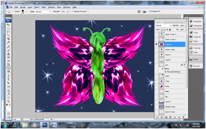Open the Swatches panel
The image size is (206, 129).
coord(196,37)
